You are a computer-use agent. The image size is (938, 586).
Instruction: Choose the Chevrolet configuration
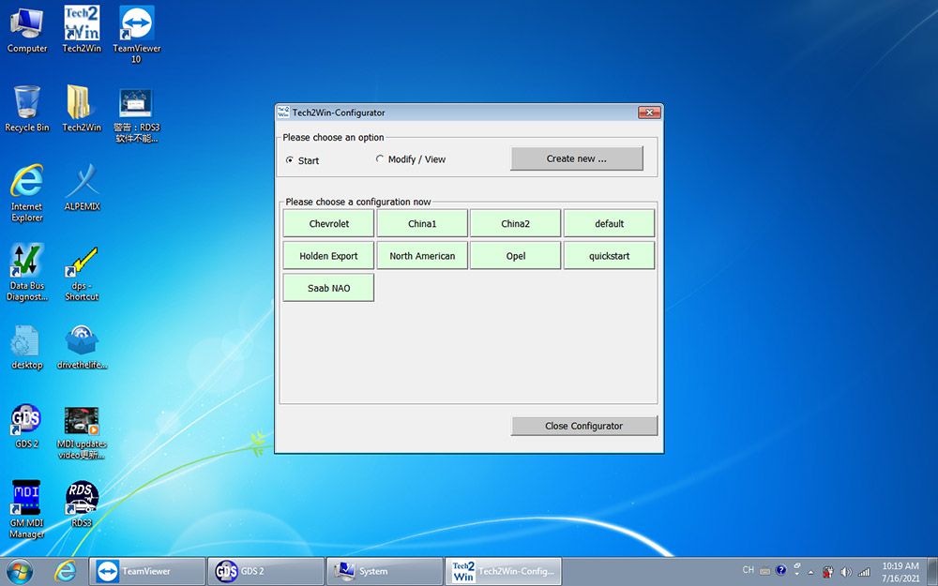(x=328, y=224)
